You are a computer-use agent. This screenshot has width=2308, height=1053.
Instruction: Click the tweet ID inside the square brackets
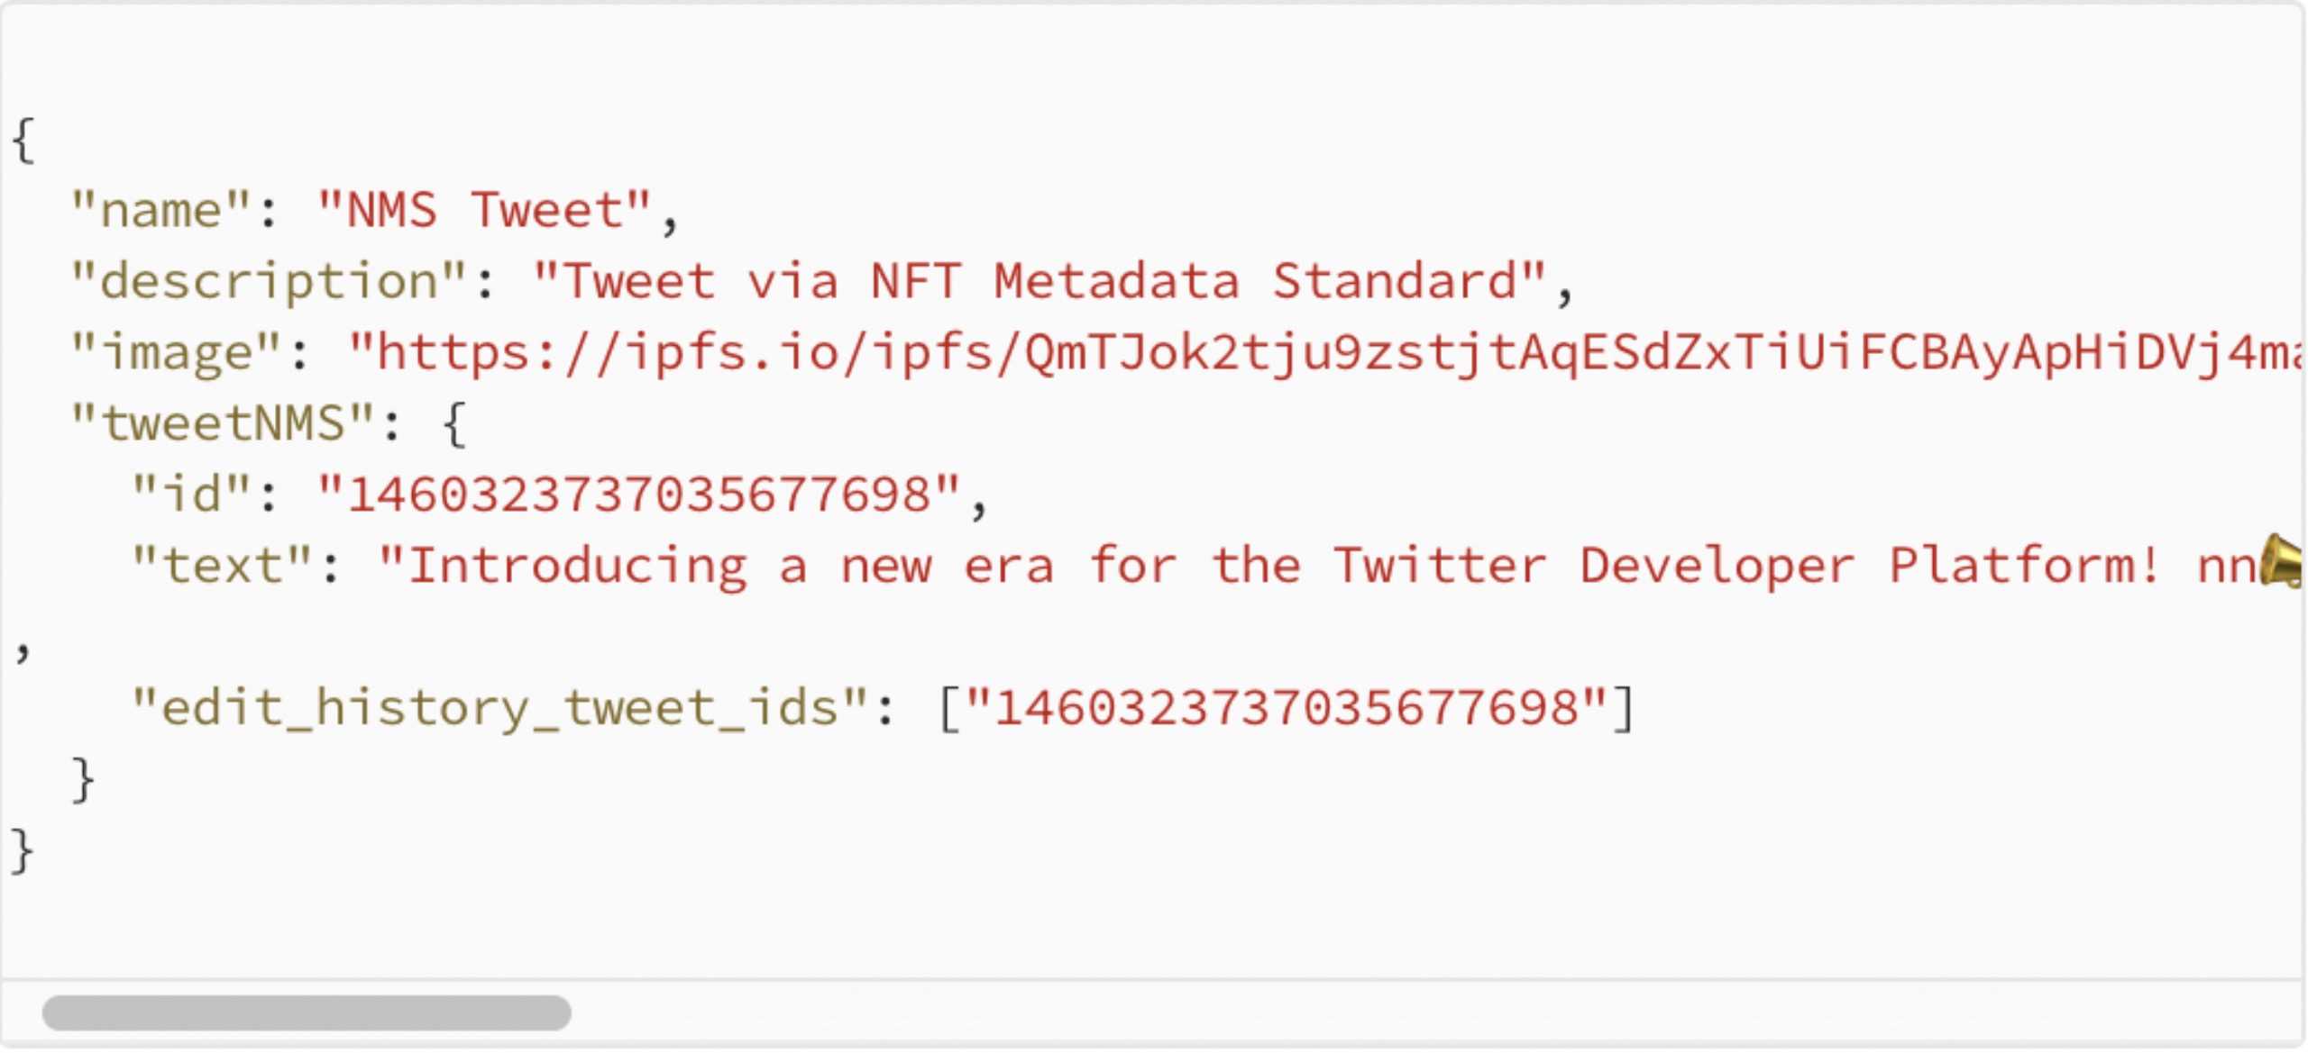point(1287,709)
